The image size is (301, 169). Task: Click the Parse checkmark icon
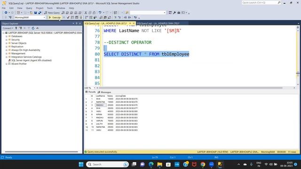(68, 17)
